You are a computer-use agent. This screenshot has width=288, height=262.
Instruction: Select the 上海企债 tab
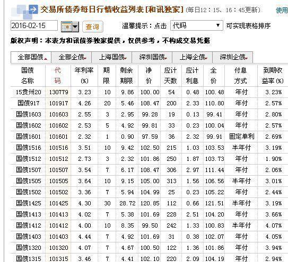point(193,57)
